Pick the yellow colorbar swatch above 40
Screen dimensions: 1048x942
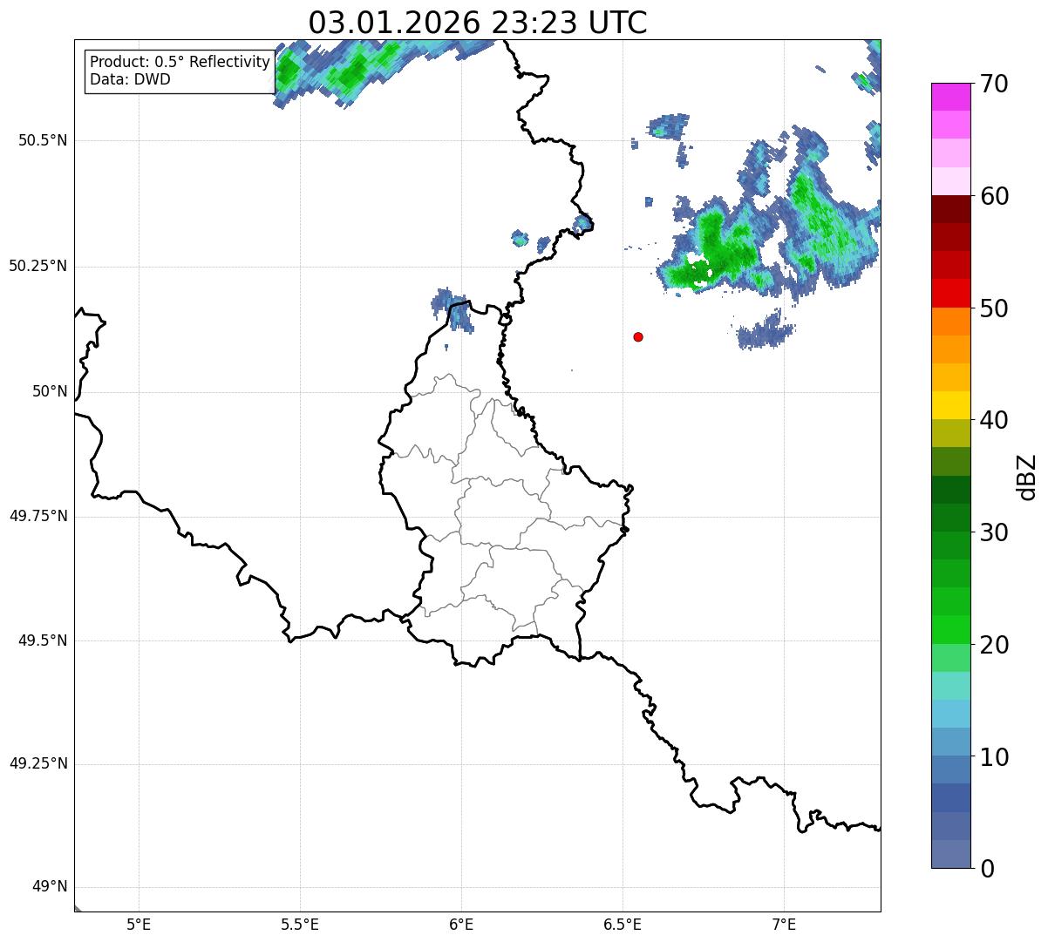950,405
